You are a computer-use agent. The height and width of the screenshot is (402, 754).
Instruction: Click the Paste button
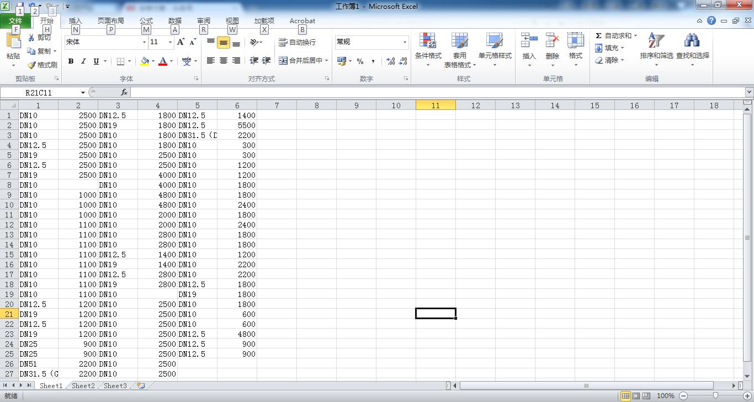point(13,45)
